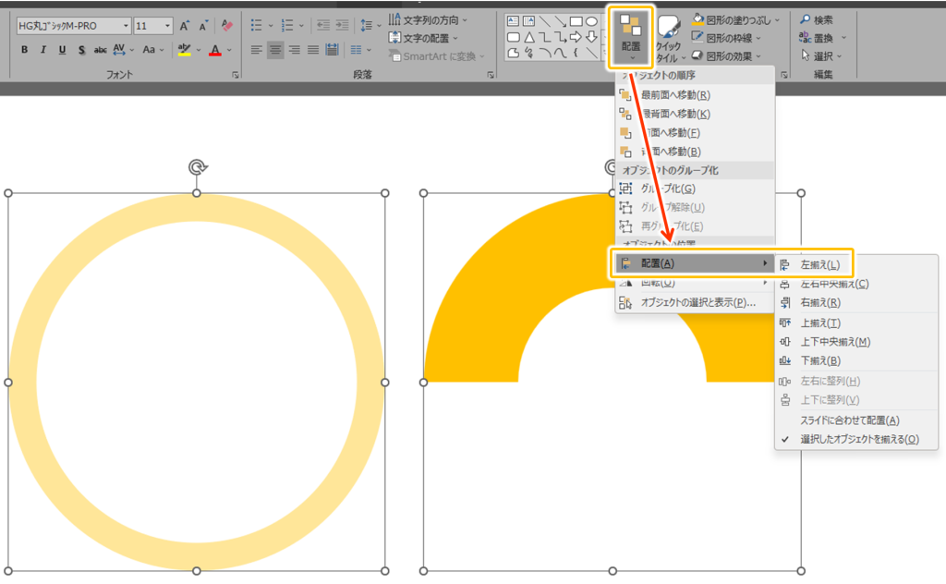
Task: Choose 最前面へ移動 from the menu
Action: (674, 95)
